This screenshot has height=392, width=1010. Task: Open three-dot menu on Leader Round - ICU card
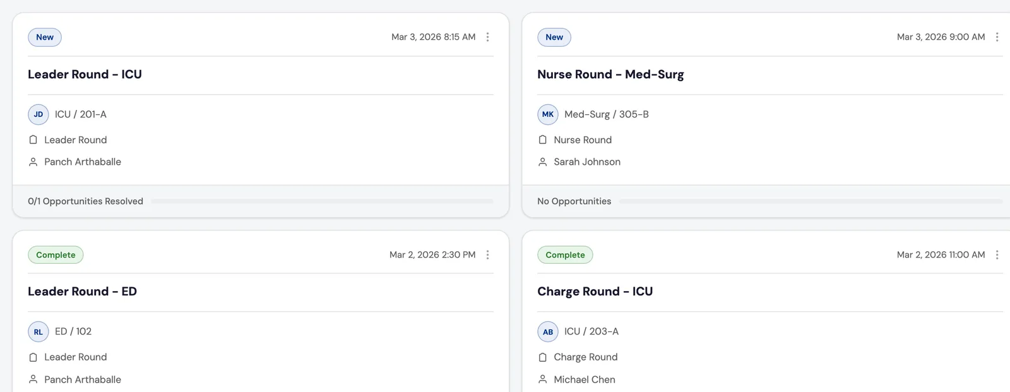487,37
